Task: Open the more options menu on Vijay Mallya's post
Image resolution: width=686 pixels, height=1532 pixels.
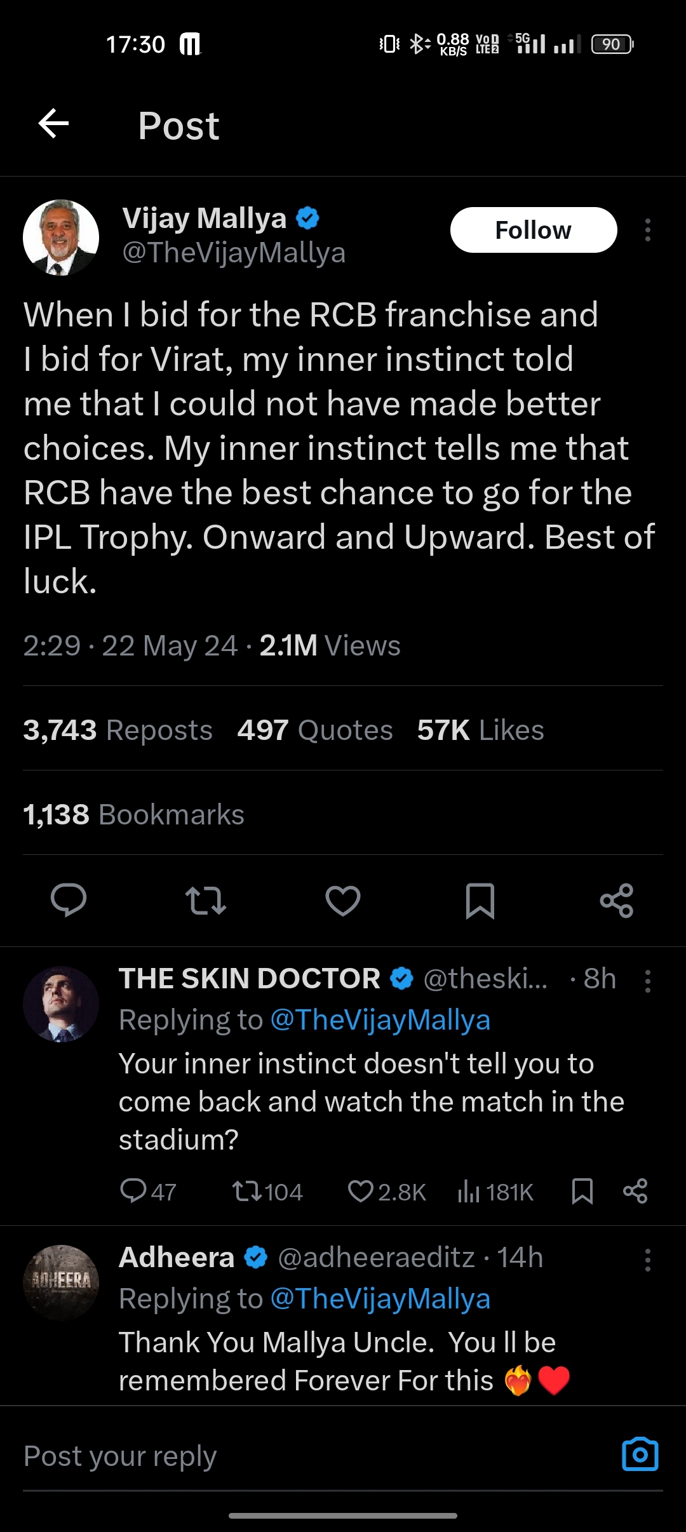Action: (647, 230)
